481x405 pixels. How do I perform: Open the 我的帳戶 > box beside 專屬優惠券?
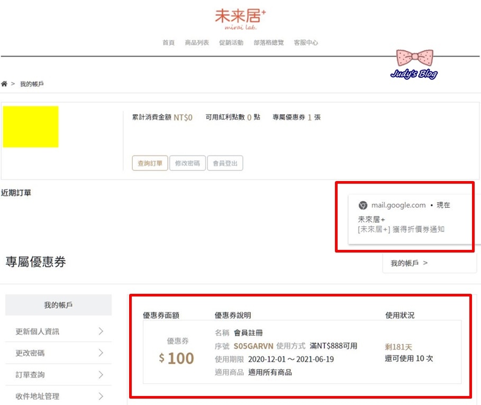click(x=429, y=263)
